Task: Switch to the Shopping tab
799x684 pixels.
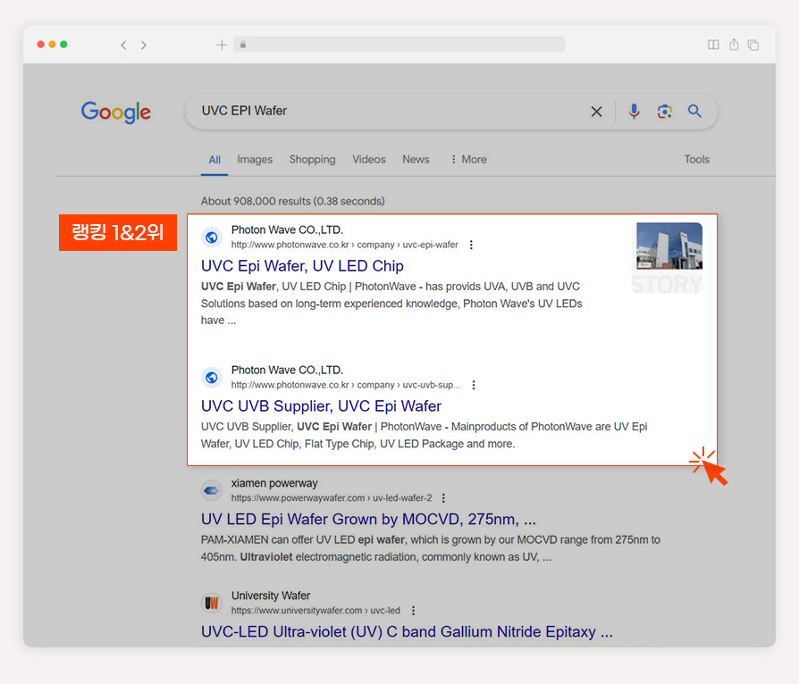Action: (x=313, y=160)
